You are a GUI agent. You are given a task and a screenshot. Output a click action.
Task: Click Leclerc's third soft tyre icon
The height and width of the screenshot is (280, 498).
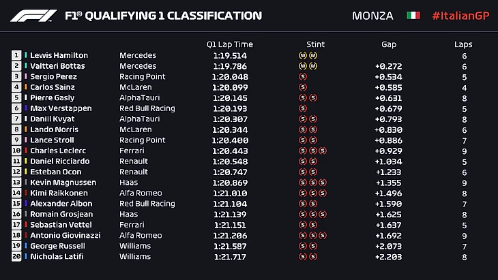323,151
